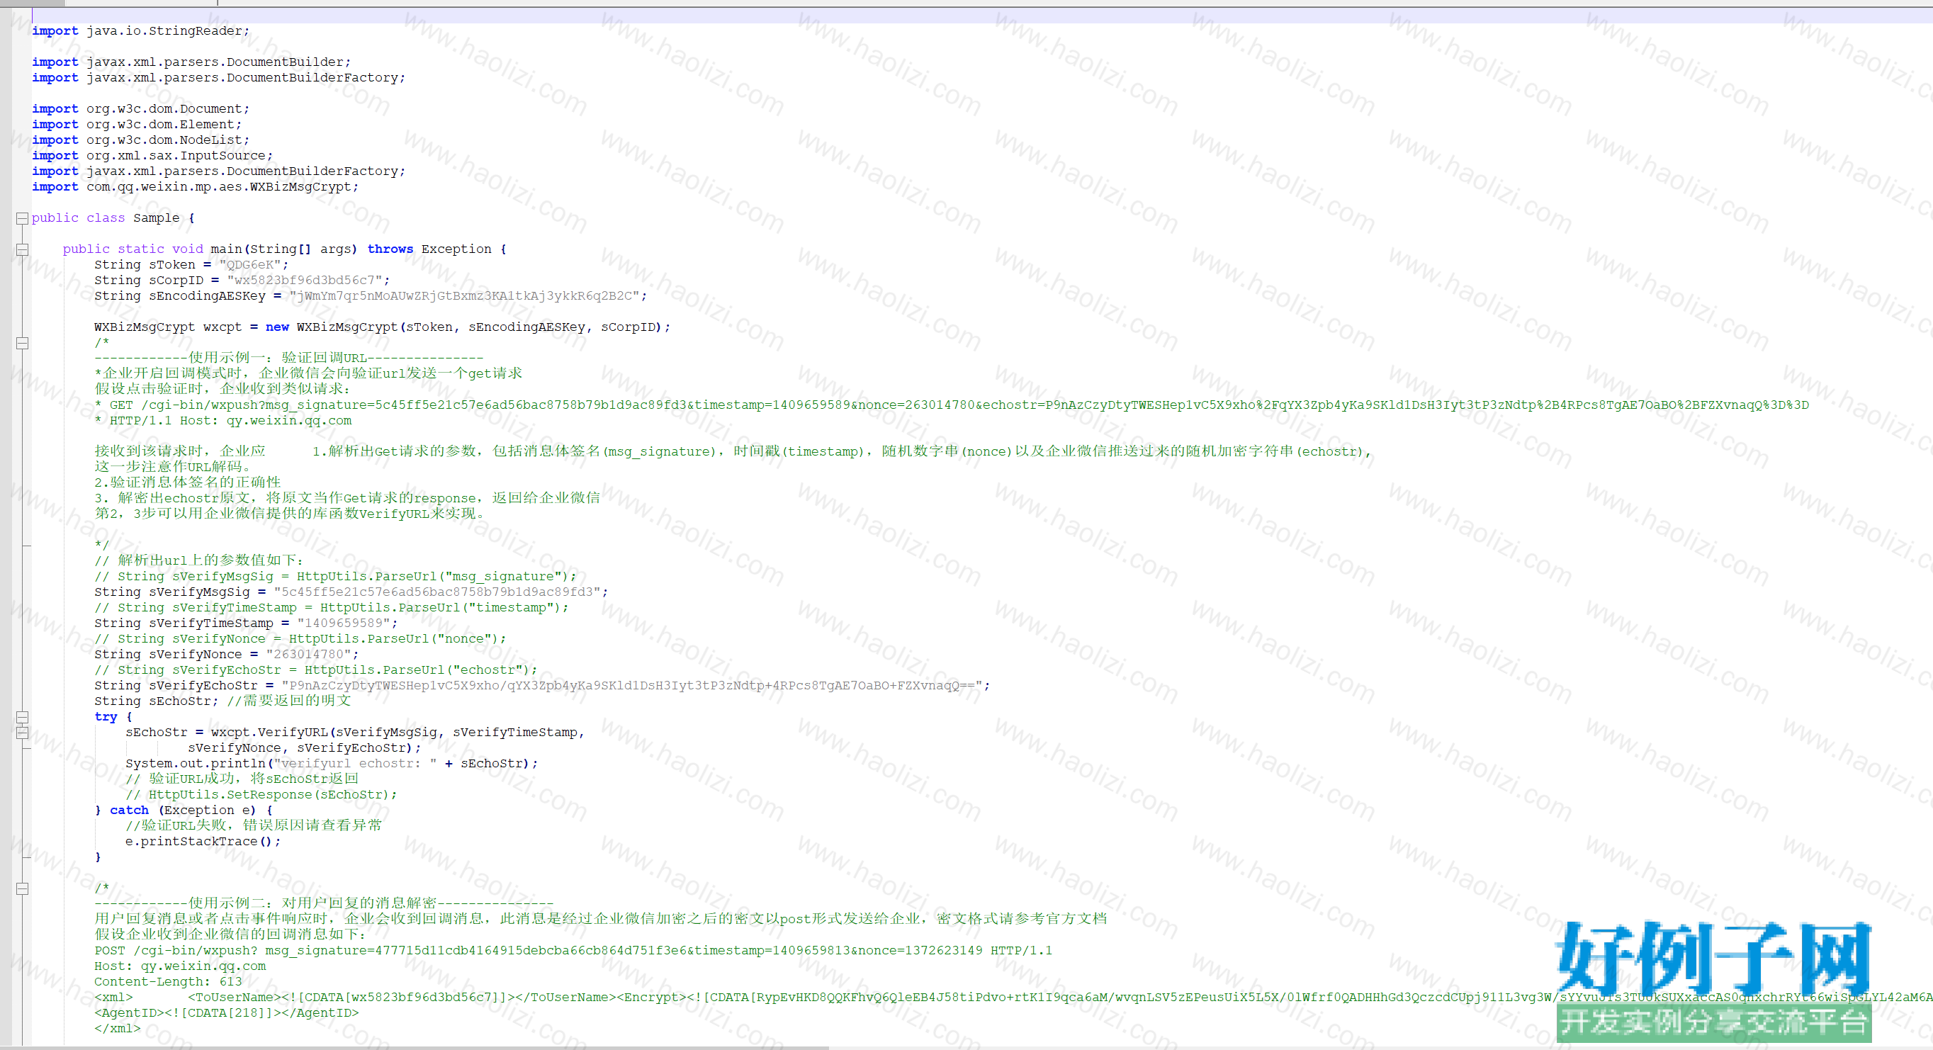Click the horizontal scrollbar thumb at bottom
Screen dimensions: 1933x1050
tap(415, 1047)
